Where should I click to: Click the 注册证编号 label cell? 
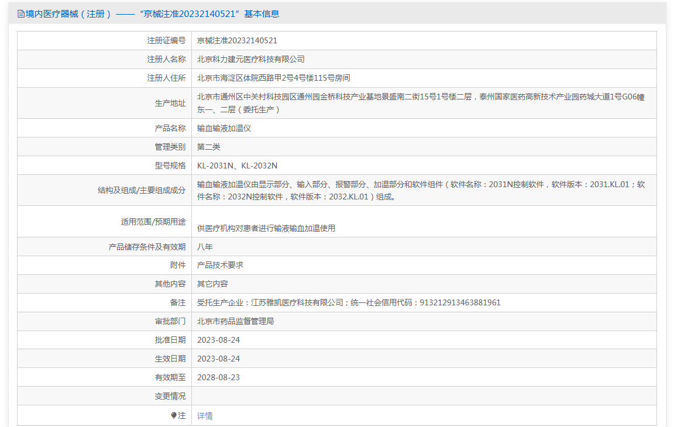tap(166, 41)
